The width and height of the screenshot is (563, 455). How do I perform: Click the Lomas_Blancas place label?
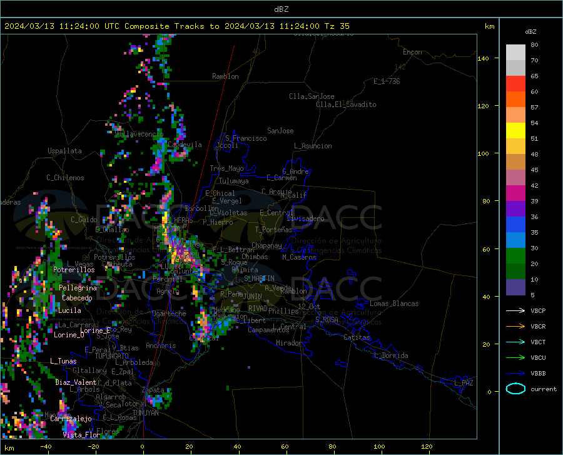[394, 304]
